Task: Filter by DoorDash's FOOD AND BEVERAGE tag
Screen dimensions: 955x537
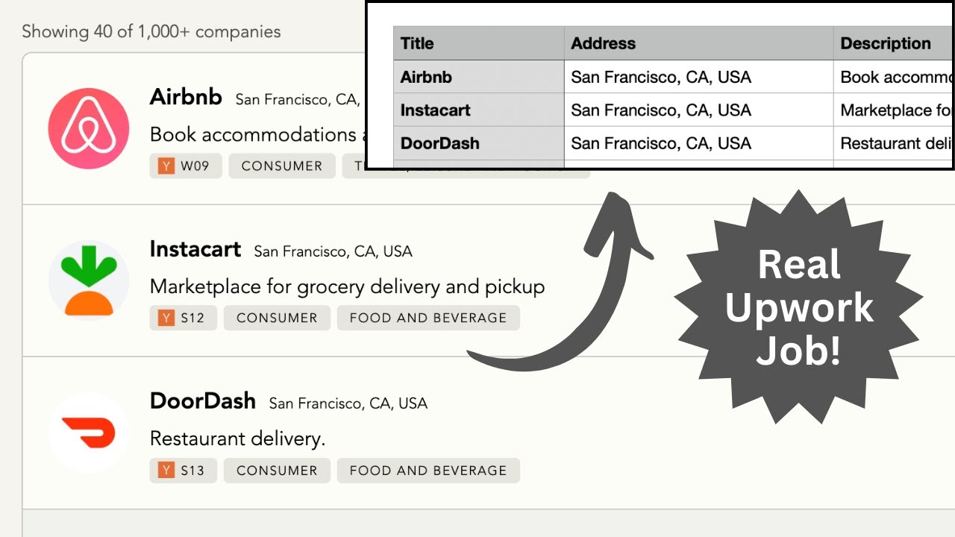Action: 428,471
